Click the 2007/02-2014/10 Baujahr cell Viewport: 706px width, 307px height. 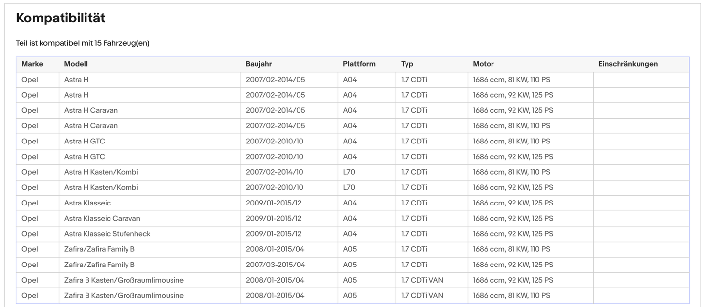[x=274, y=172]
